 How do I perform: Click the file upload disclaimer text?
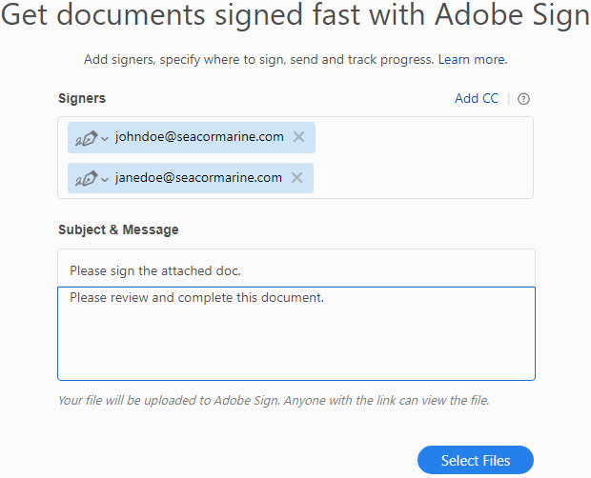point(274,401)
